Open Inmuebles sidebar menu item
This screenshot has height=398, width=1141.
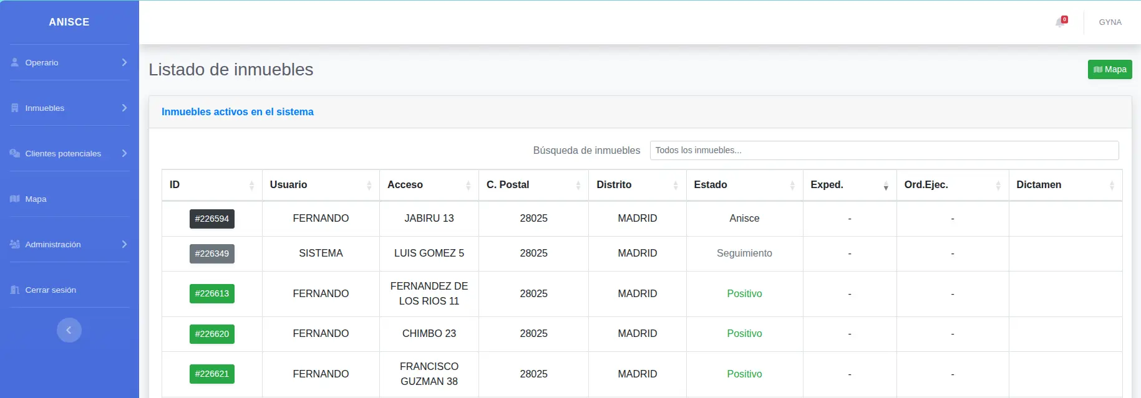coord(69,108)
